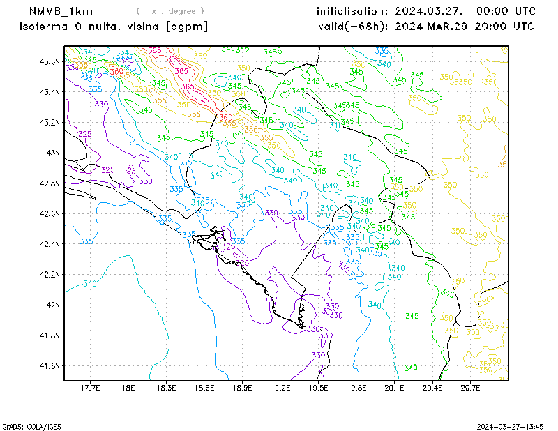Click the 42.6N latitude label
This screenshot has width=558, height=431.
(x=50, y=214)
